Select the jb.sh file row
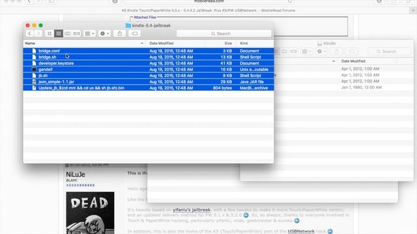Screen dimensions: 417x234 [x=149, y=75]
